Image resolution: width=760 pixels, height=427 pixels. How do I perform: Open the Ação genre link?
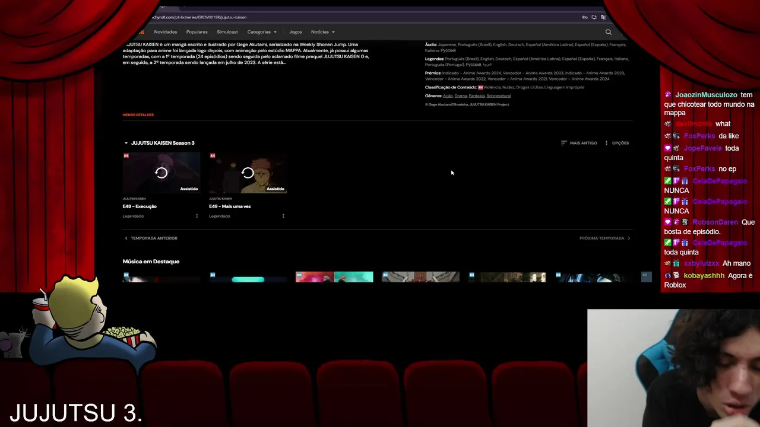(448, 95)
